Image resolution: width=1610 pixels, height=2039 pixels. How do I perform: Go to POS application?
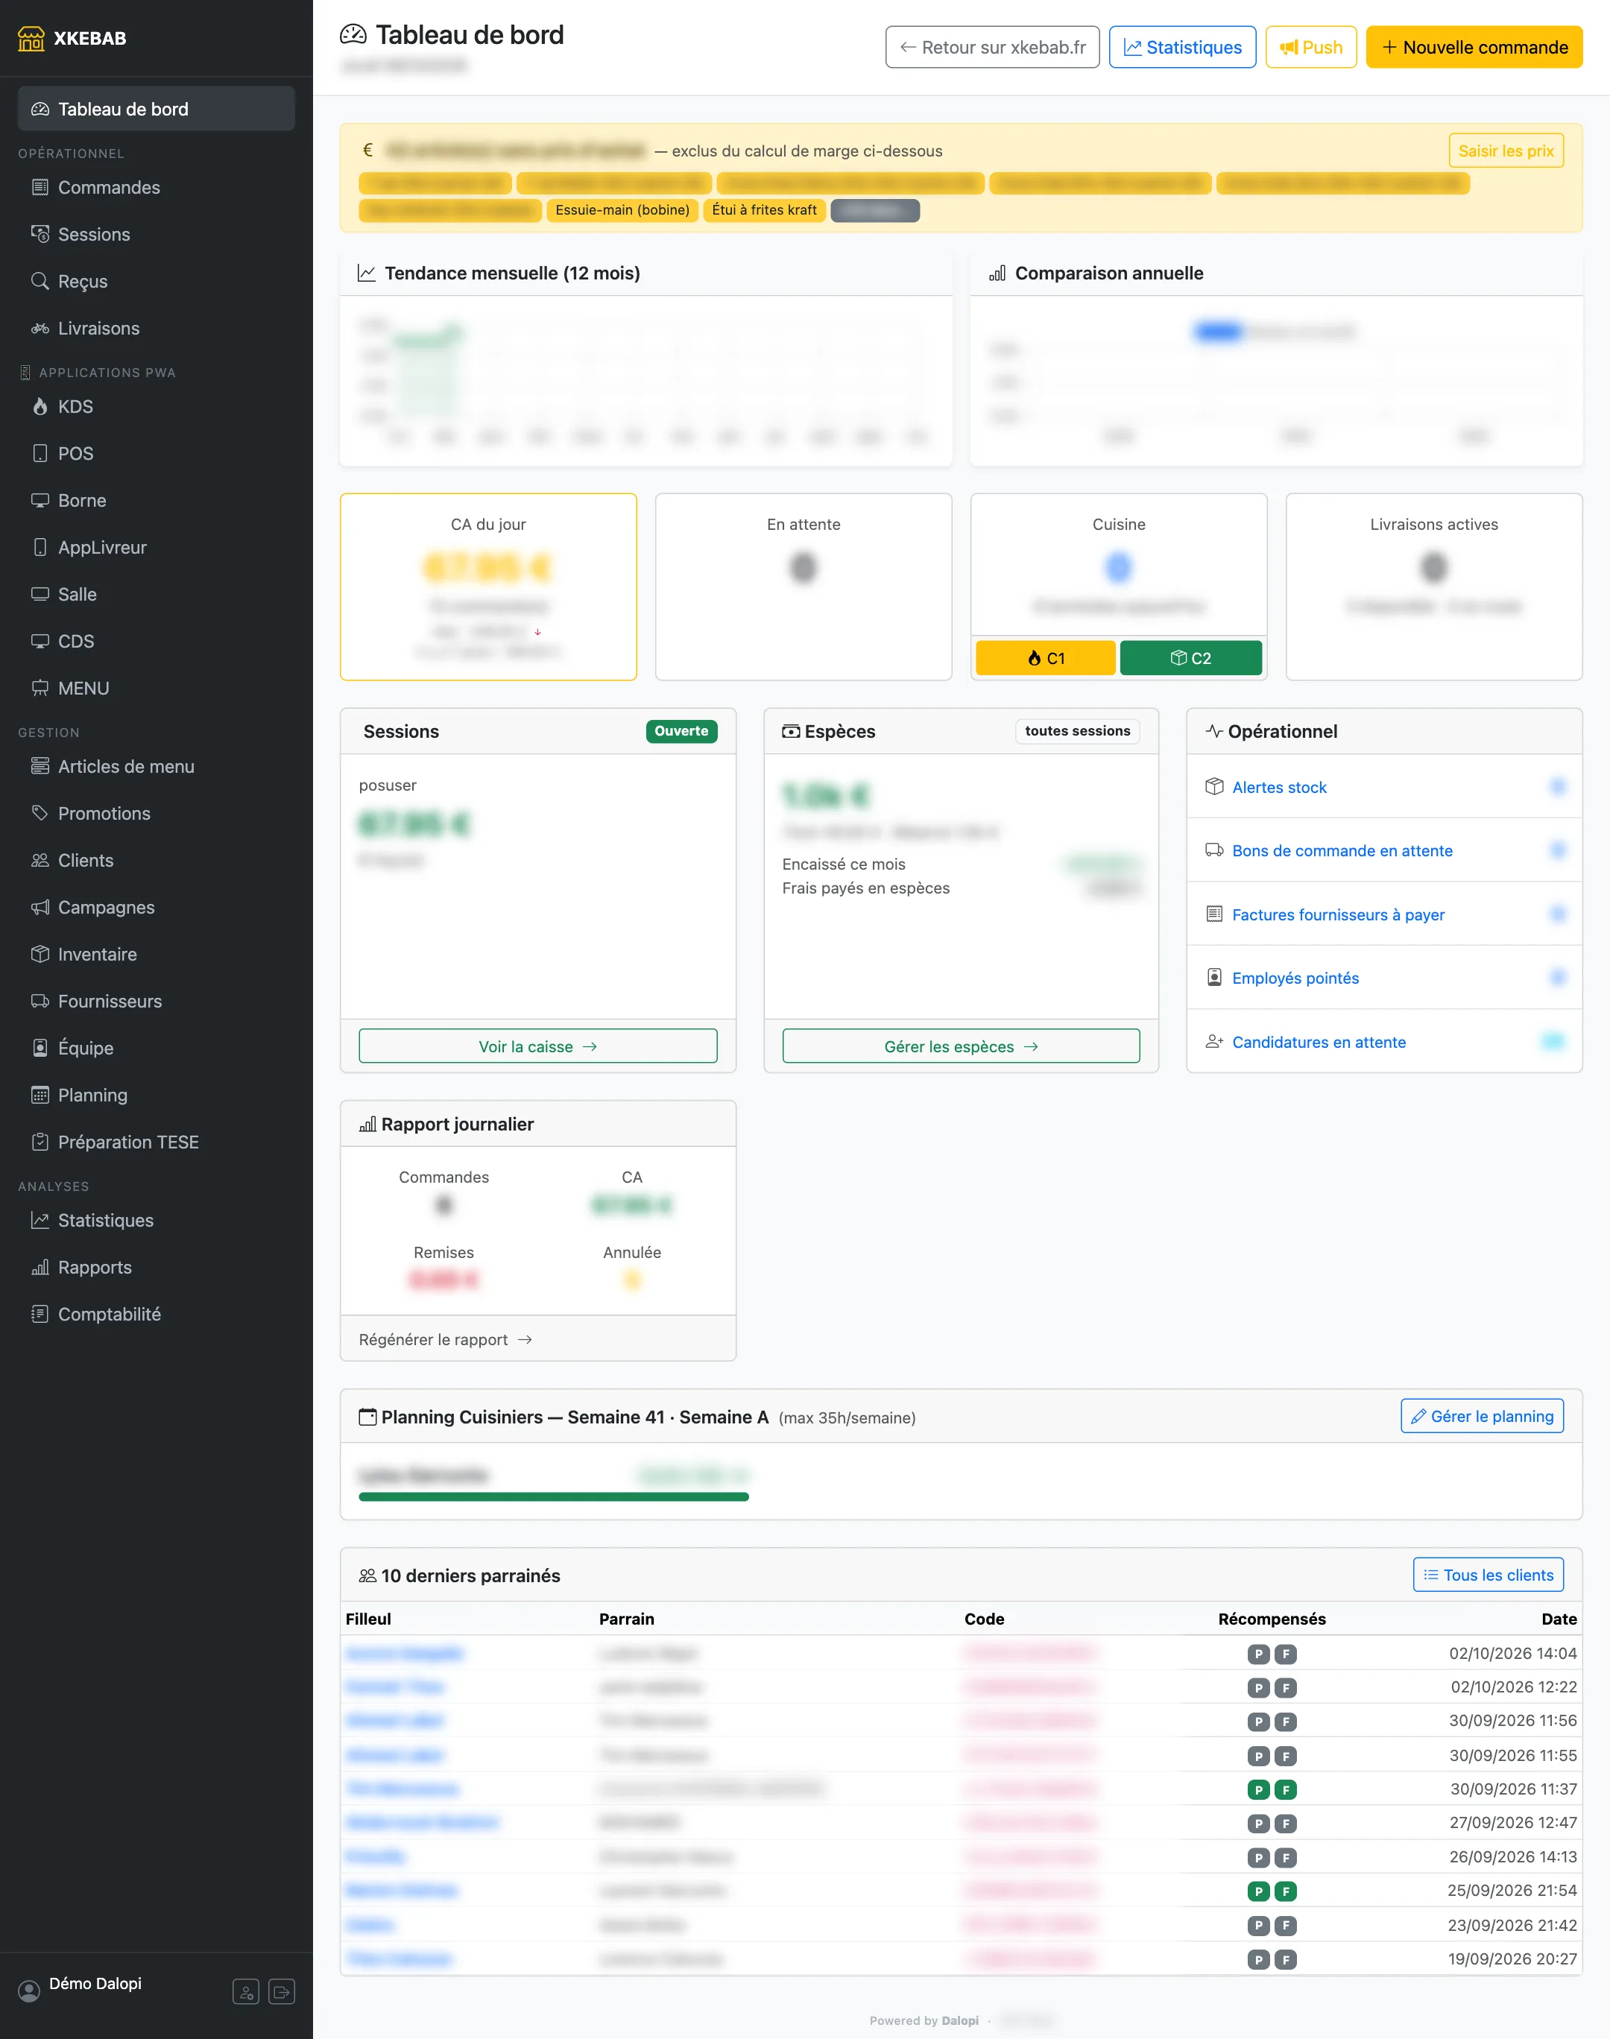coord(157,453)
